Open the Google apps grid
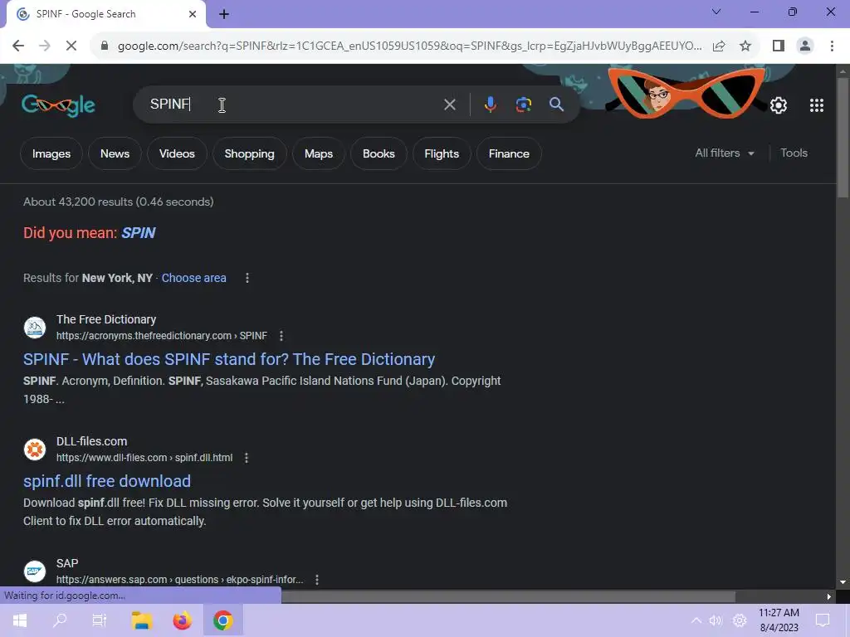 coord(817,105)
